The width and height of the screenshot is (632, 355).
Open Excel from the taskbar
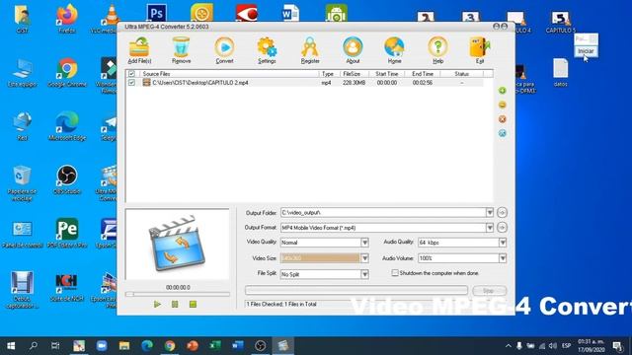click(x=215, y=346)
